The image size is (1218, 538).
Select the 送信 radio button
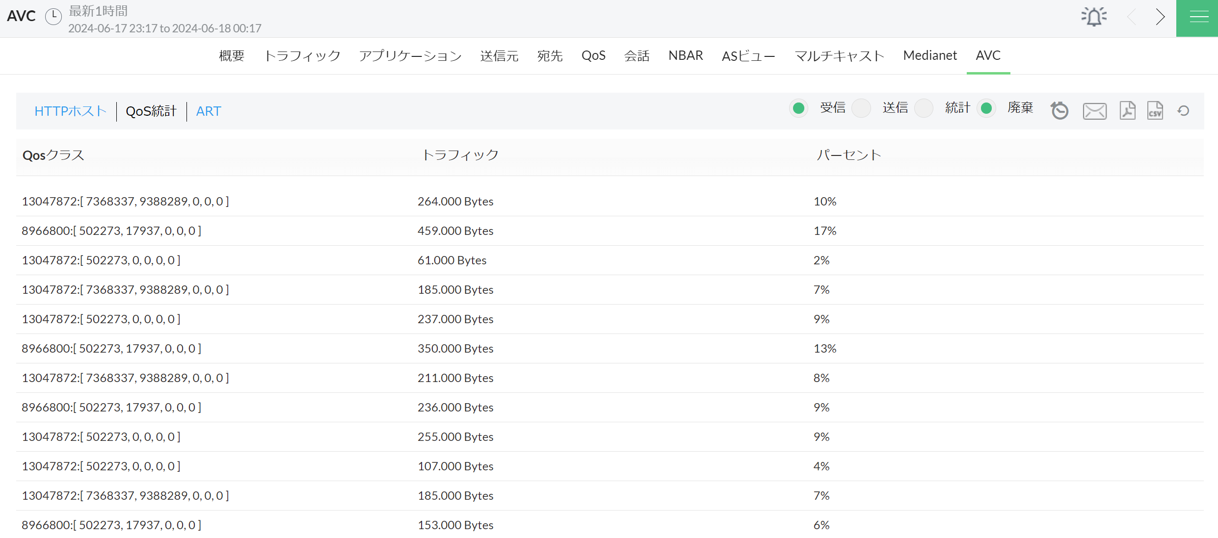pos(861,108)
